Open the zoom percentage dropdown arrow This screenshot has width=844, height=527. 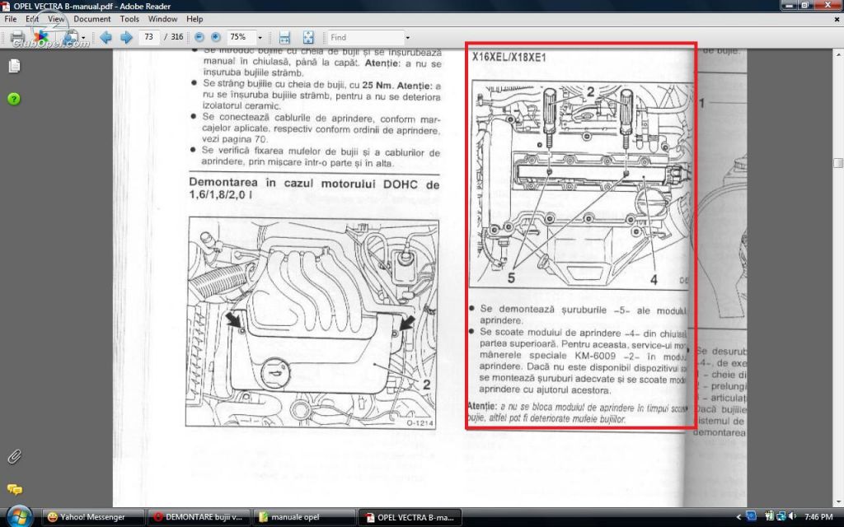click(260, 38)
